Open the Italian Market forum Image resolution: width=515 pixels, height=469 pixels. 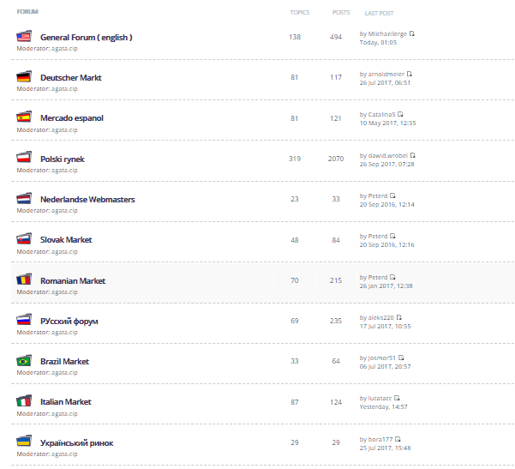(x=65, y=402)
